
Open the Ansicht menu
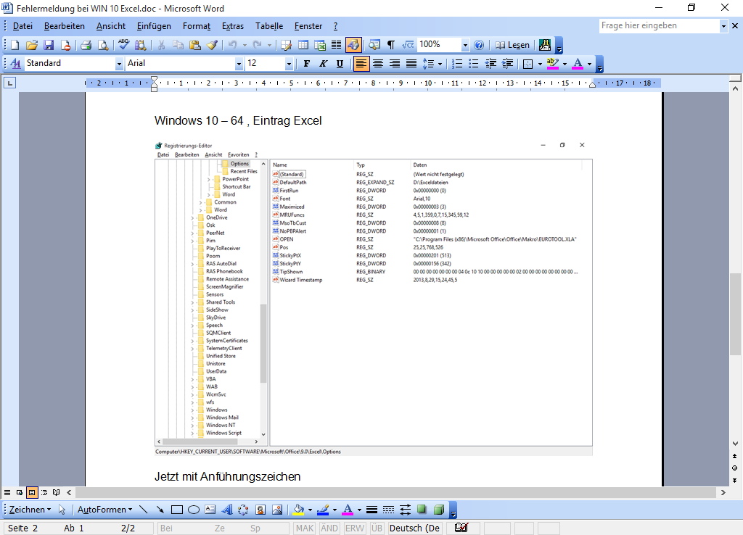111,26
